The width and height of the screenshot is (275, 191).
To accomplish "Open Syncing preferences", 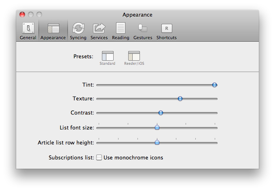I will click(x=78, y=31).
